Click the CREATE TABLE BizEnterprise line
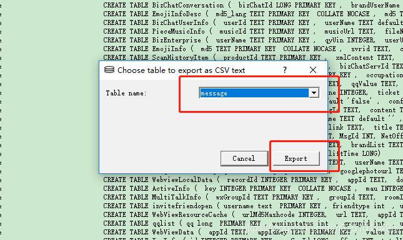 (x=253, y=40)
